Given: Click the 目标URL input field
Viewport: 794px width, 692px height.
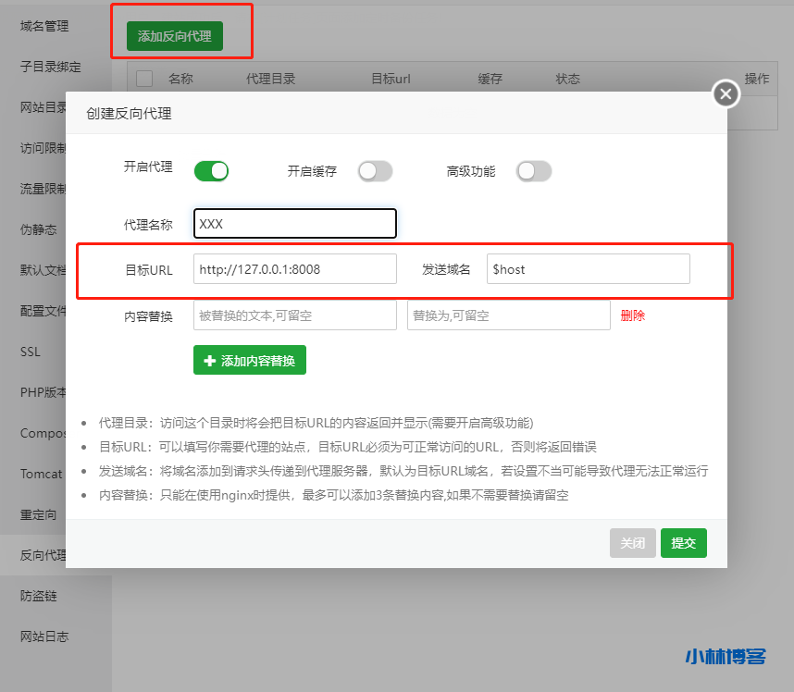Looking at the screenshot, I should click(294, 269).
